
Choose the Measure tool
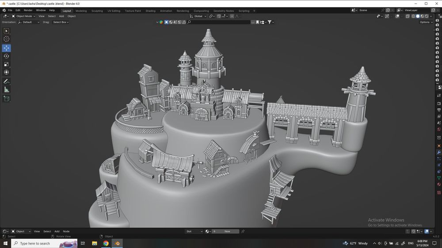point(7,89)
